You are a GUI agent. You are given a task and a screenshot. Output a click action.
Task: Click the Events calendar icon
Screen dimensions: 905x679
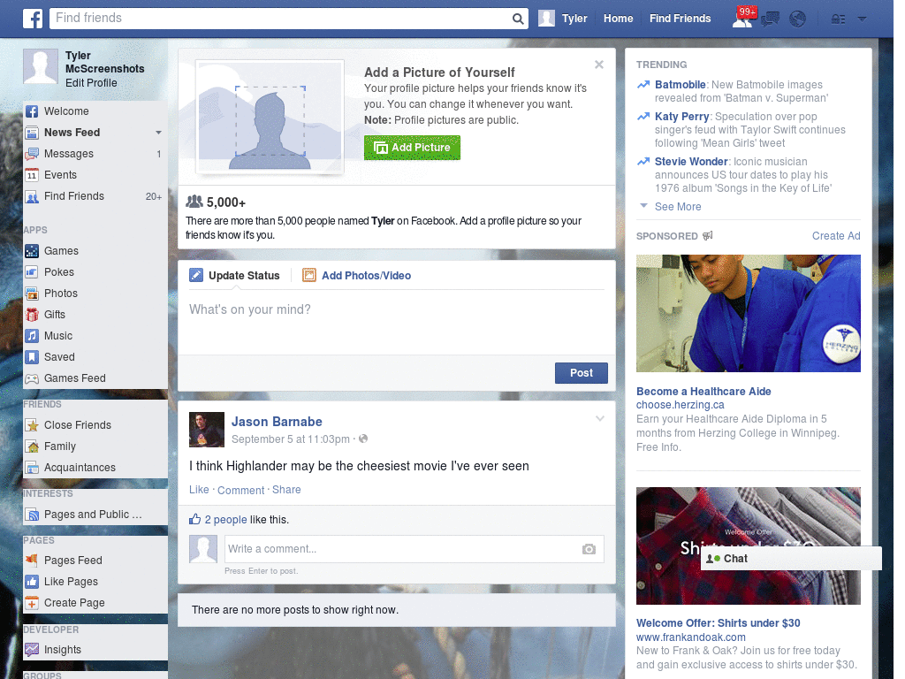(x=32, y=175)
